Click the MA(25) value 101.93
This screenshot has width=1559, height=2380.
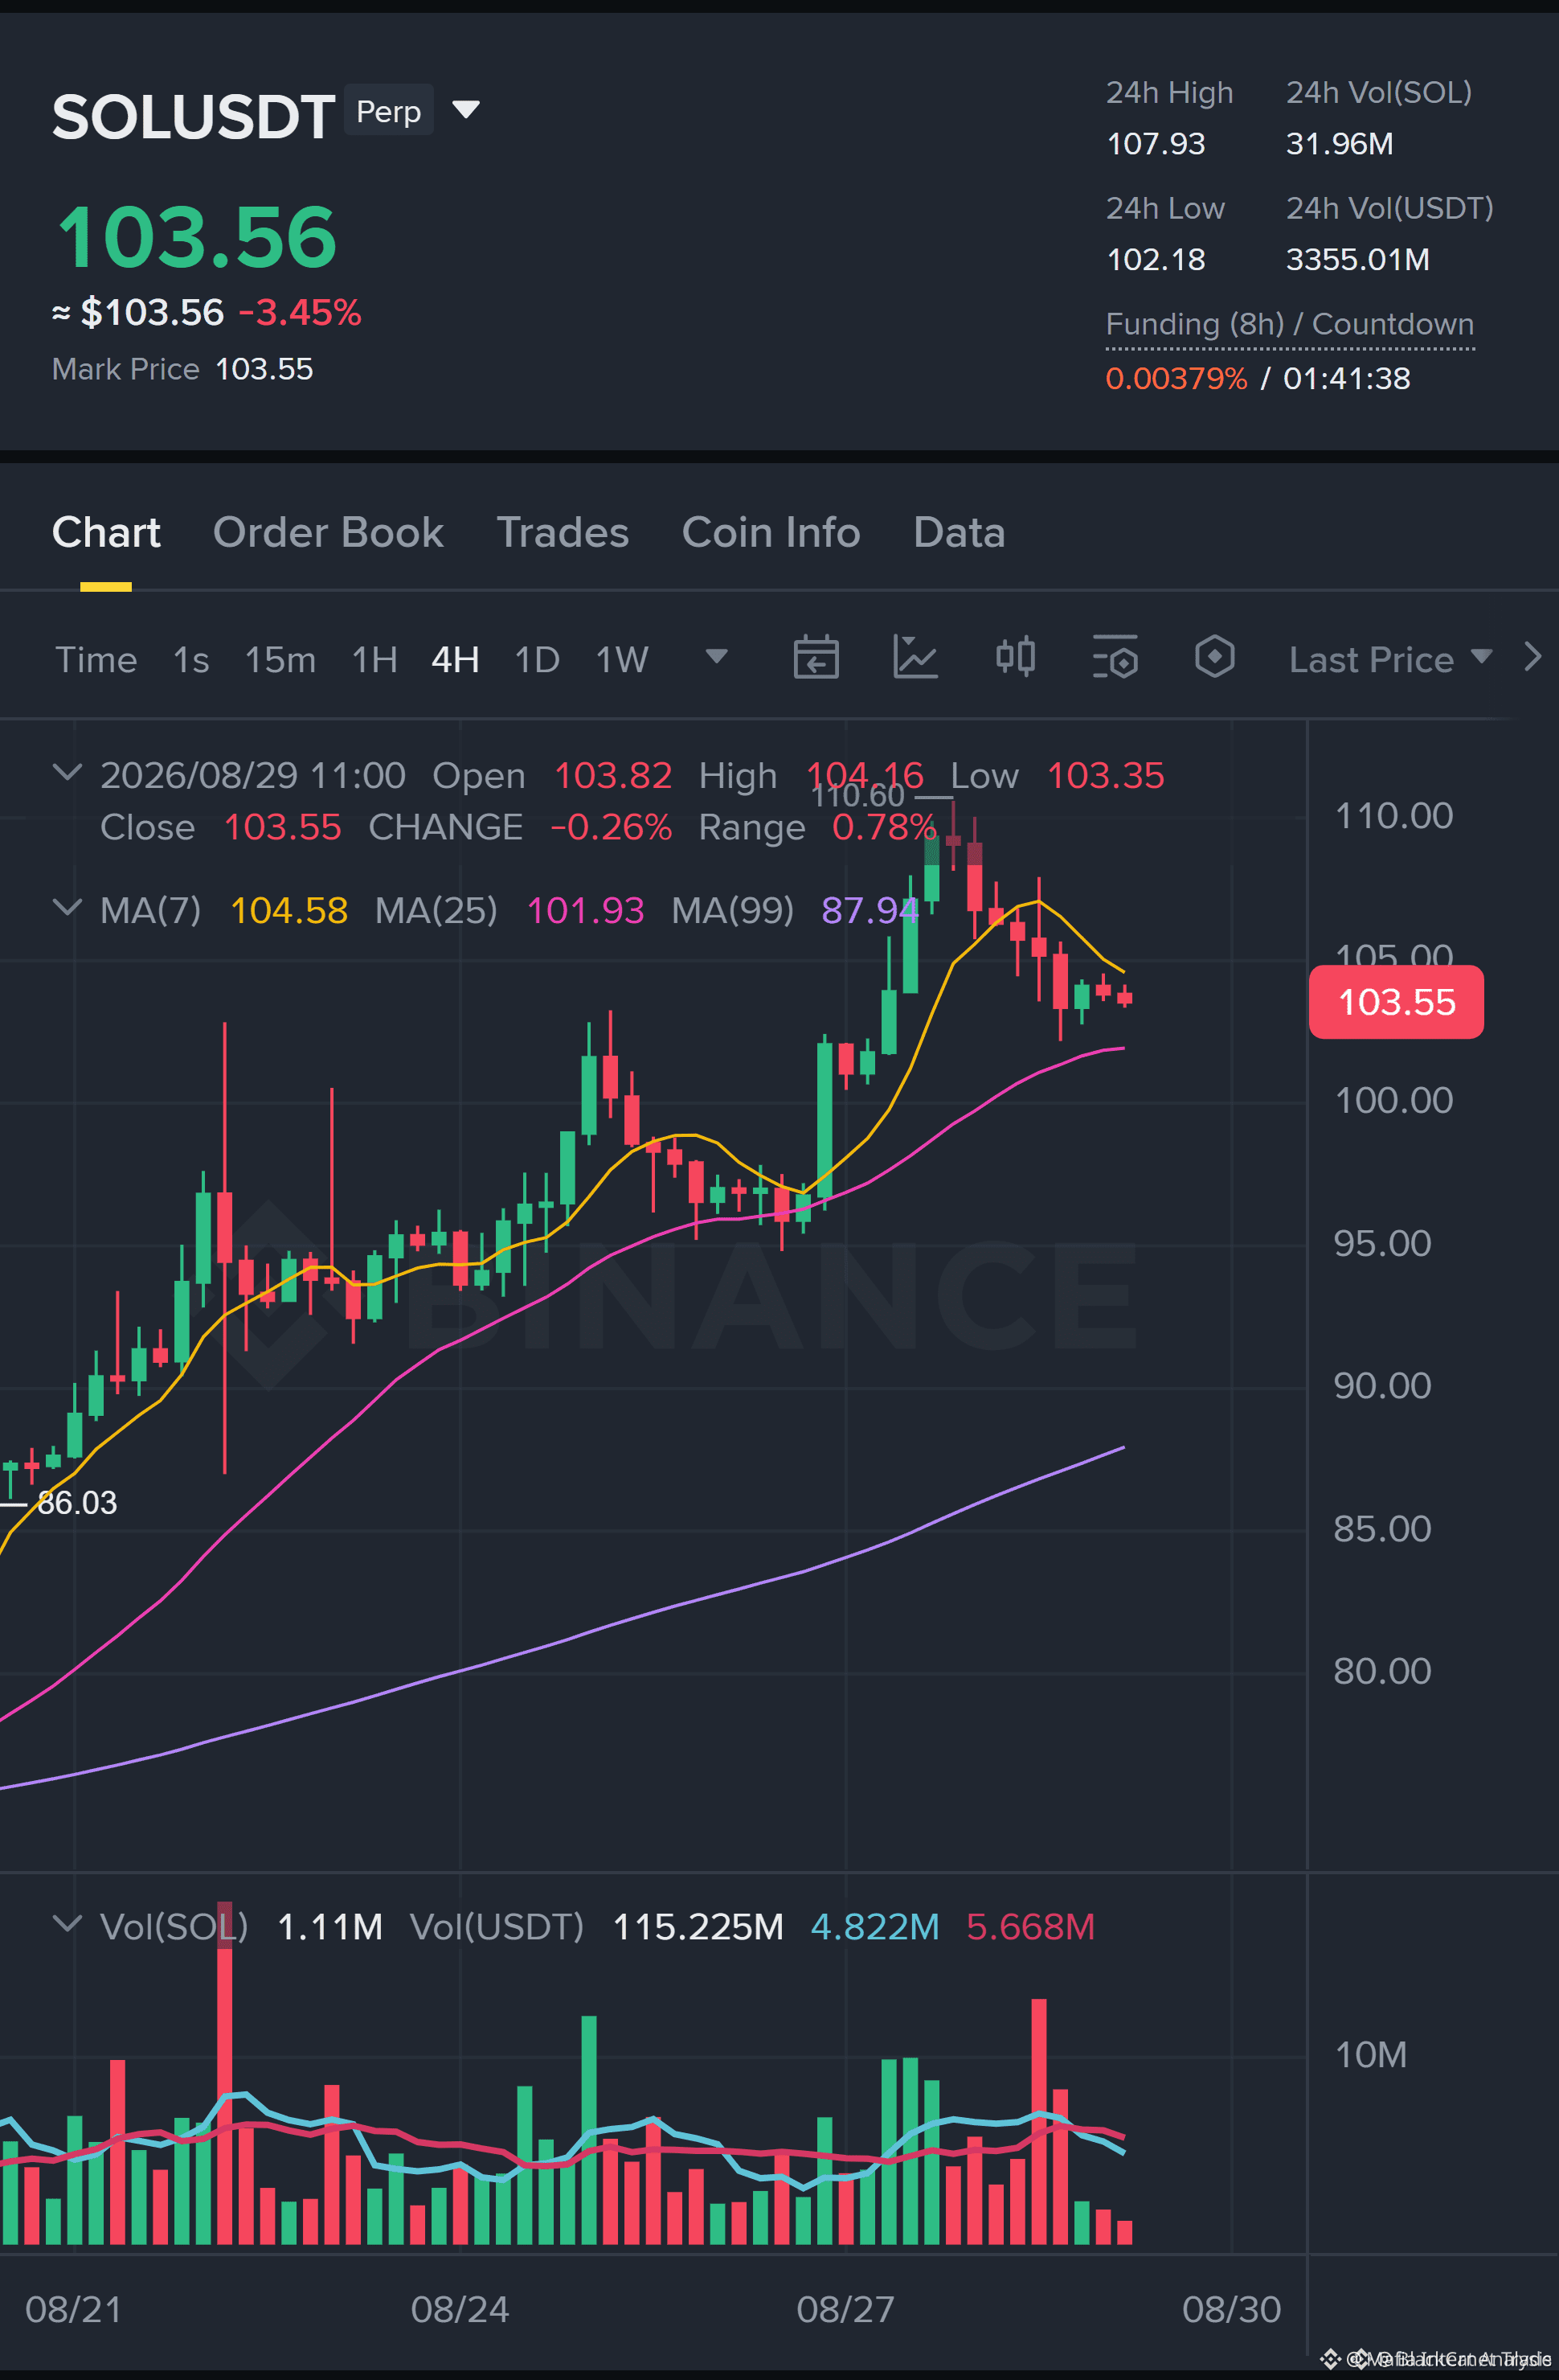pos(586,911)
